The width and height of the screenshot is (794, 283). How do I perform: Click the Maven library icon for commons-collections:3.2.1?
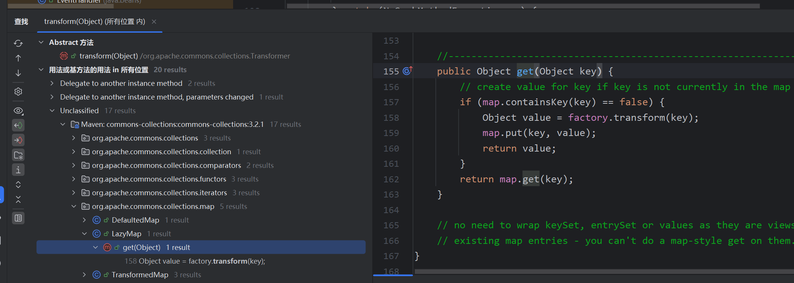(x=75, y=125)
